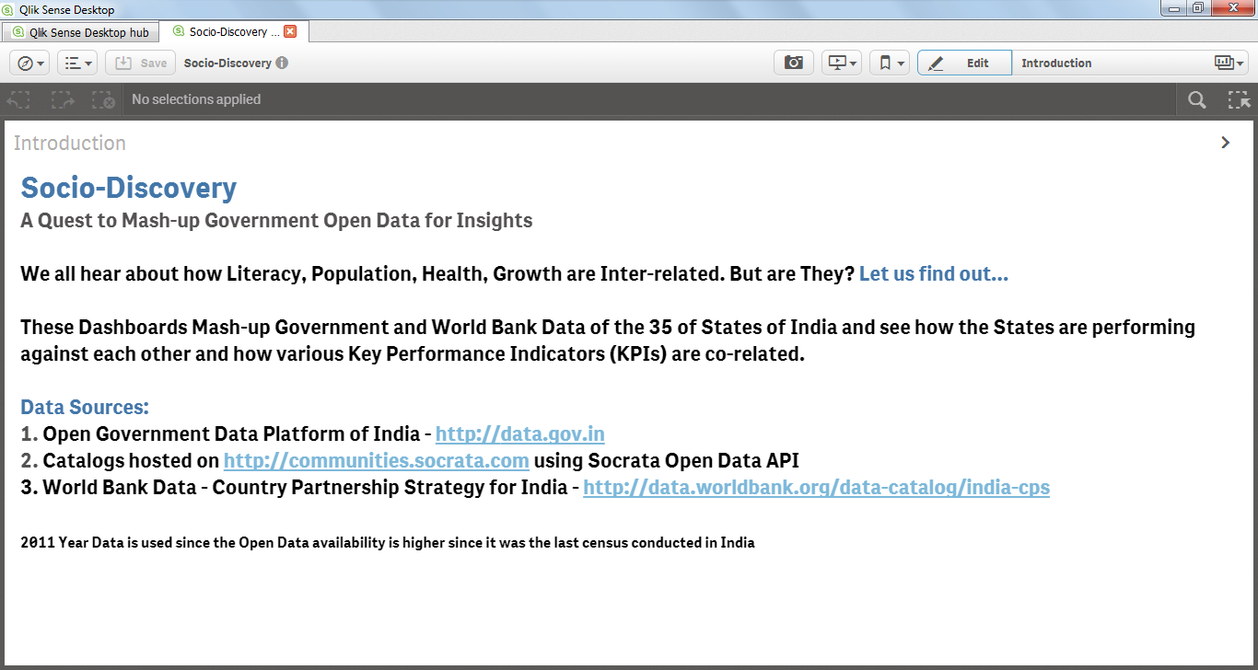Clear all selections icon
This screenshot has width=1258, height=670.
104,99
